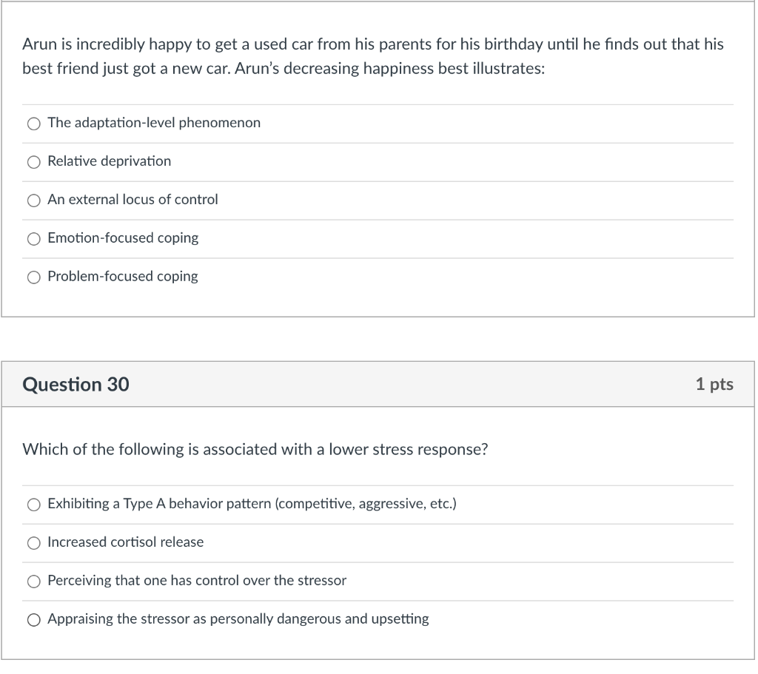Pick the 'Emotion-focused coping' radio button

tap(33, 239)
